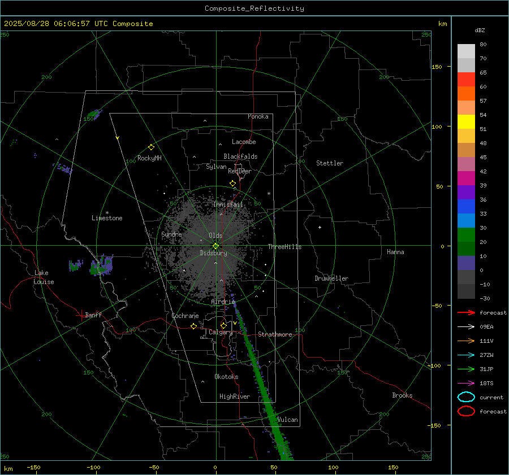This screenshot has width=509, height=475.
Task: Click the yellow diamond marker near RedDeer
Action: [232, 184]
